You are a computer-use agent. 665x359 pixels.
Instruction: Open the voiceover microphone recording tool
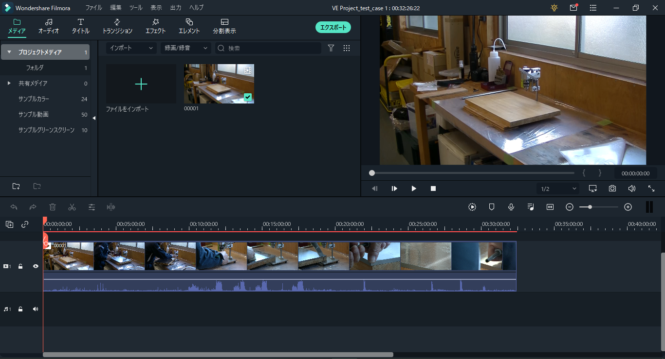[x=511, y=207]
